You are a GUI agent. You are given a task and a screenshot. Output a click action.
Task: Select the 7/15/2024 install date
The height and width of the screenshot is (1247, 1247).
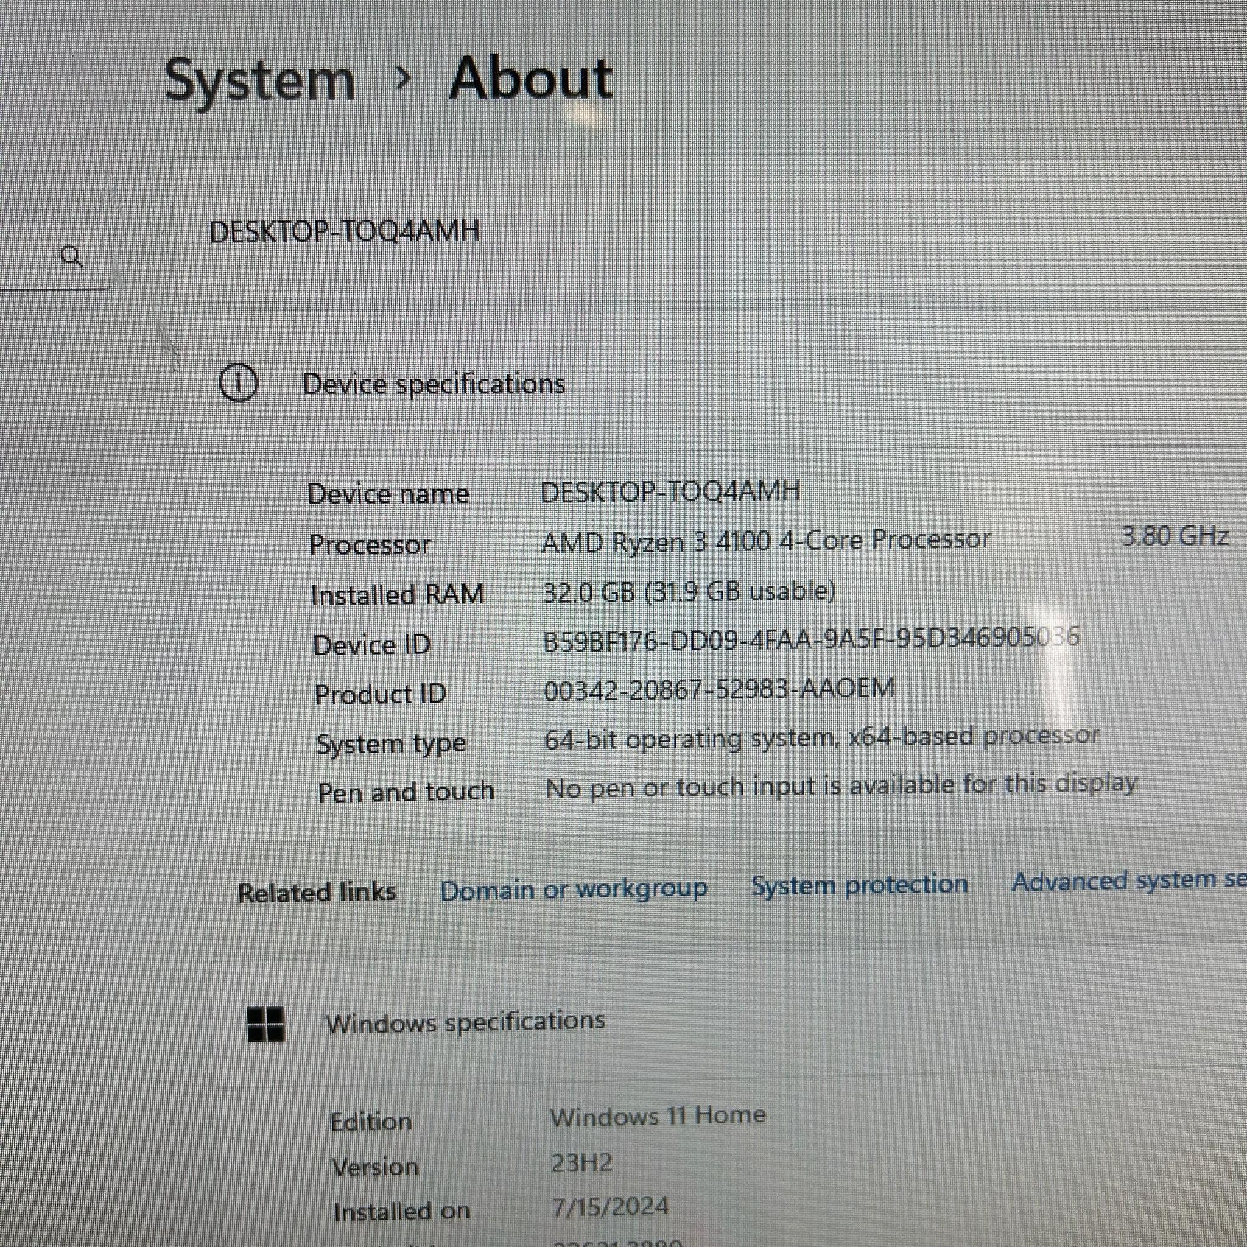pyautogui.click(x=610, y=1207)
